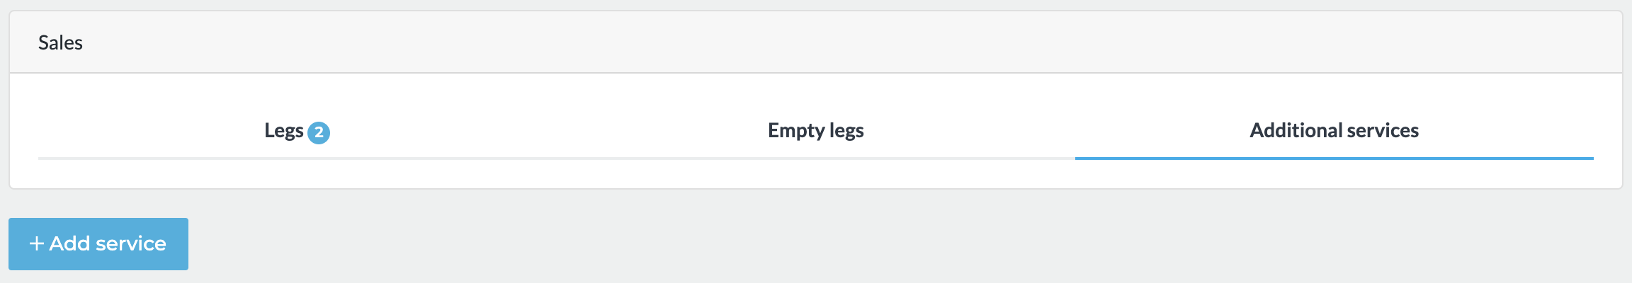Click the "Legs" tab label text

tap(283, 131)
